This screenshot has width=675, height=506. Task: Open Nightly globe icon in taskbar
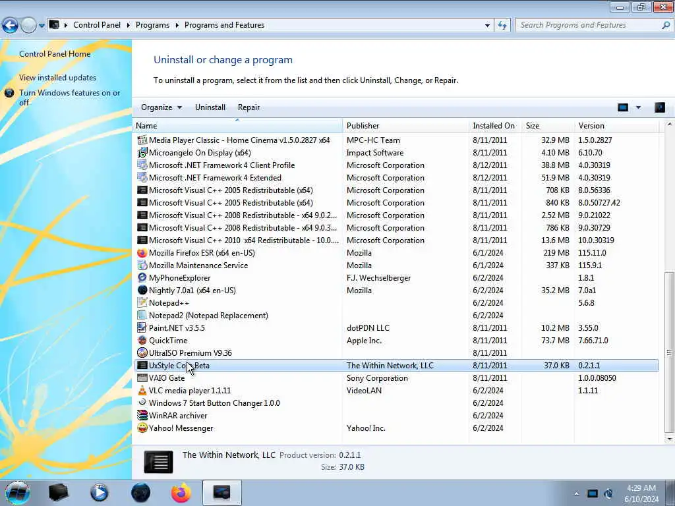[x=141, y=493]
